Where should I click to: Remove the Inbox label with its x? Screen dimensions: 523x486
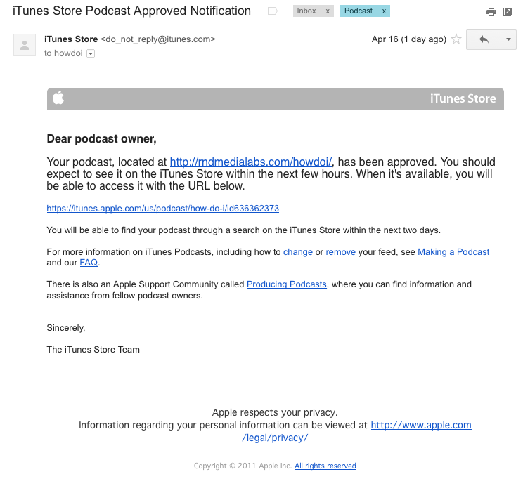(x=328, y=11)
